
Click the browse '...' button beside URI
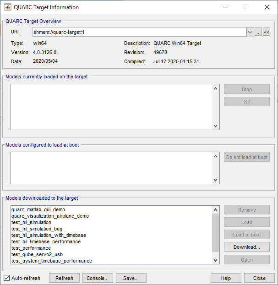[258, 32]
